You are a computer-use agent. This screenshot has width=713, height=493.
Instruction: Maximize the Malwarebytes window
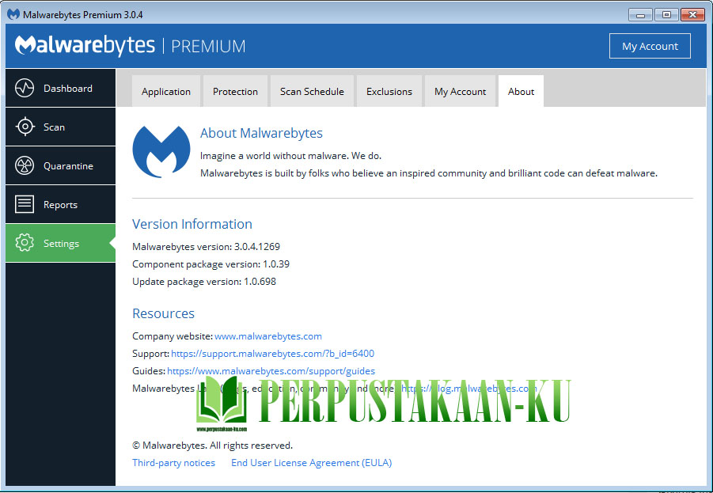[666, 15]
